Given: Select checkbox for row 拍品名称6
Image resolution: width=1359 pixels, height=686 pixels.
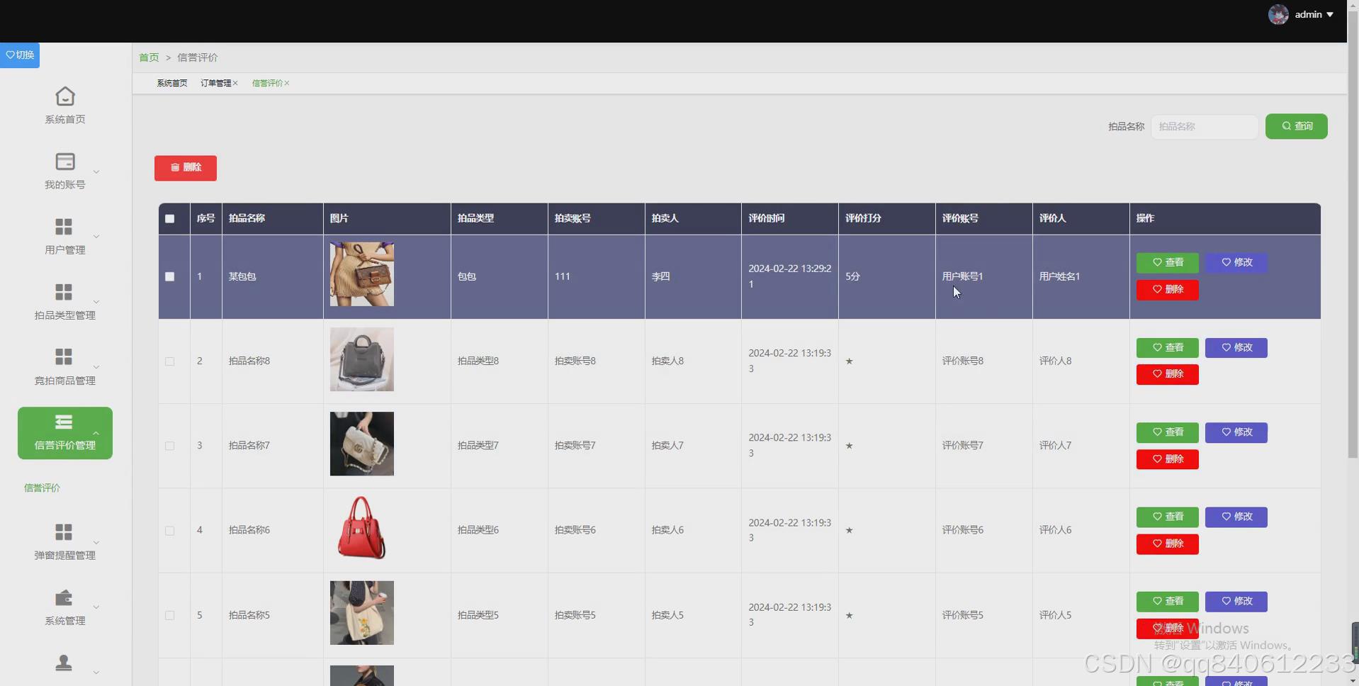Looking at the screenshot, I should point(169,531).
